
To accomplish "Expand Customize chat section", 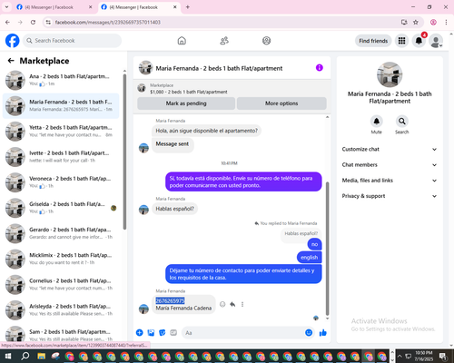I will point(390,149).
